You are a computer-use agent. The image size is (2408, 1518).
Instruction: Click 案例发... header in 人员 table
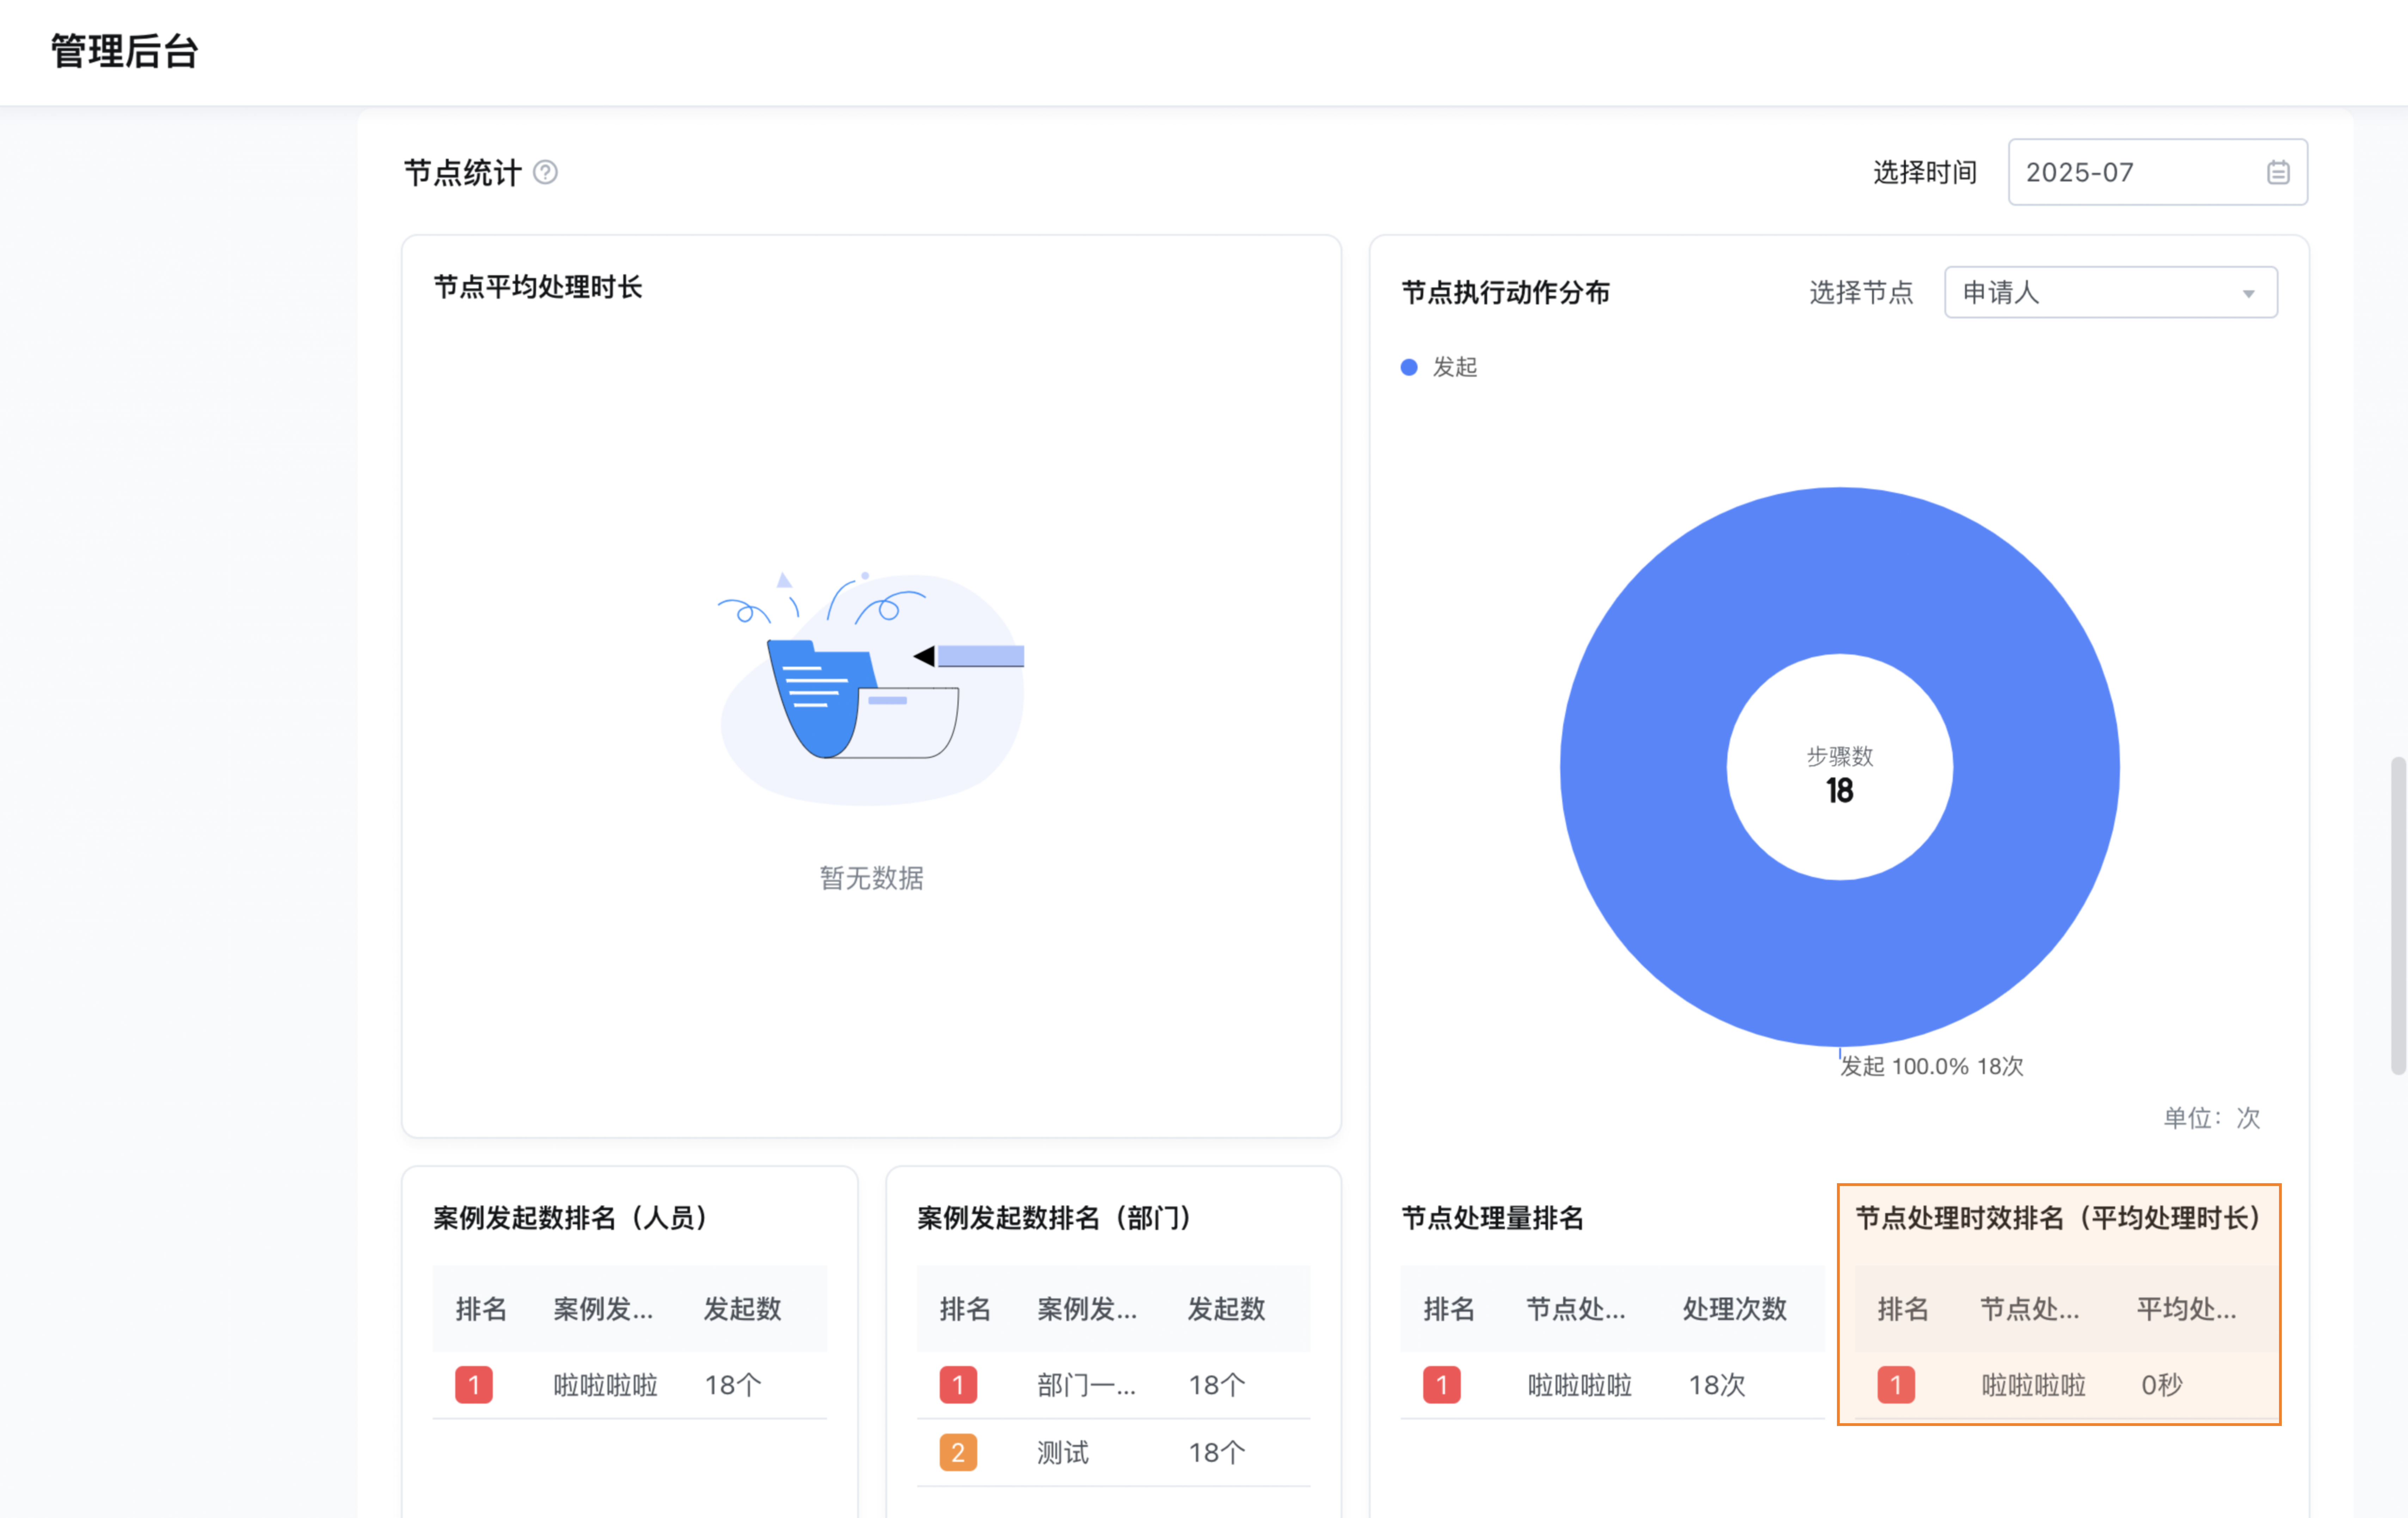604,1309
